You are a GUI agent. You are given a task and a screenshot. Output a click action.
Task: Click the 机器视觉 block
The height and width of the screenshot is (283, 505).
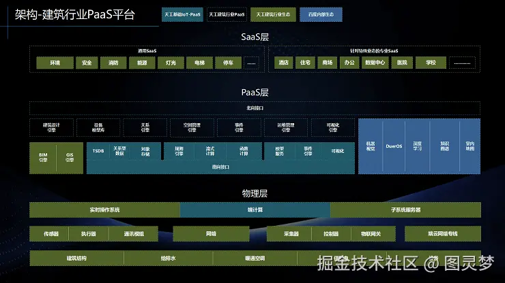pyautogui.click(x=371, y=146)
